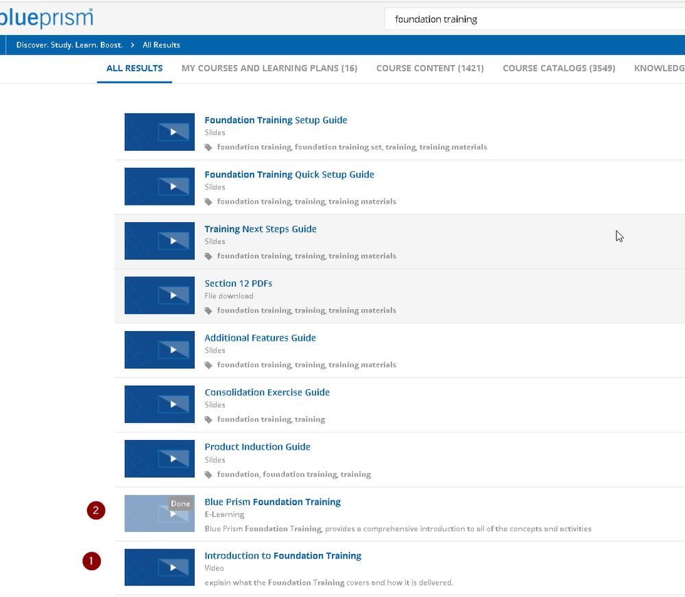Click the Product Induction Guide thumbnail
Image resolution: width=685 pixels, height=597 pixels.
click(160, 459)
